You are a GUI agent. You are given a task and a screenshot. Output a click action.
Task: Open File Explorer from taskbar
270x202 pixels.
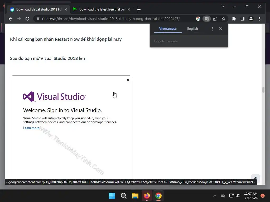135,196
